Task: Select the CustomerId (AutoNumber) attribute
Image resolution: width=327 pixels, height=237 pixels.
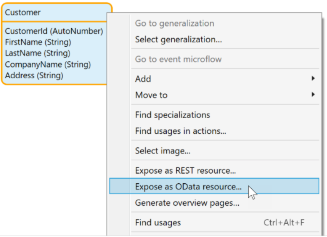Action: [54, 31]
